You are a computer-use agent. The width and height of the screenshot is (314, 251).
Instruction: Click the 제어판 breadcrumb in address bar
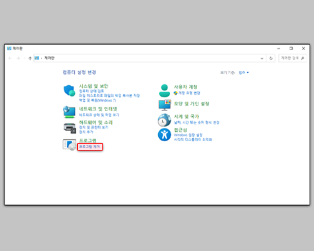49,58
